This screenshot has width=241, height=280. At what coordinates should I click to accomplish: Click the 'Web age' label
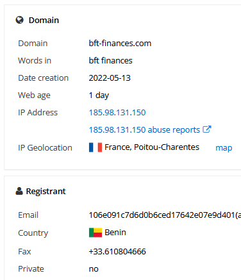pyautogui.click(x=34, y=95)
